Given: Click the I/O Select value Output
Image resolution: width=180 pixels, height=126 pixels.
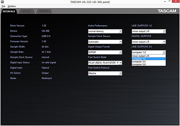Looking at the screenshot, I should [x=45, y=73].
